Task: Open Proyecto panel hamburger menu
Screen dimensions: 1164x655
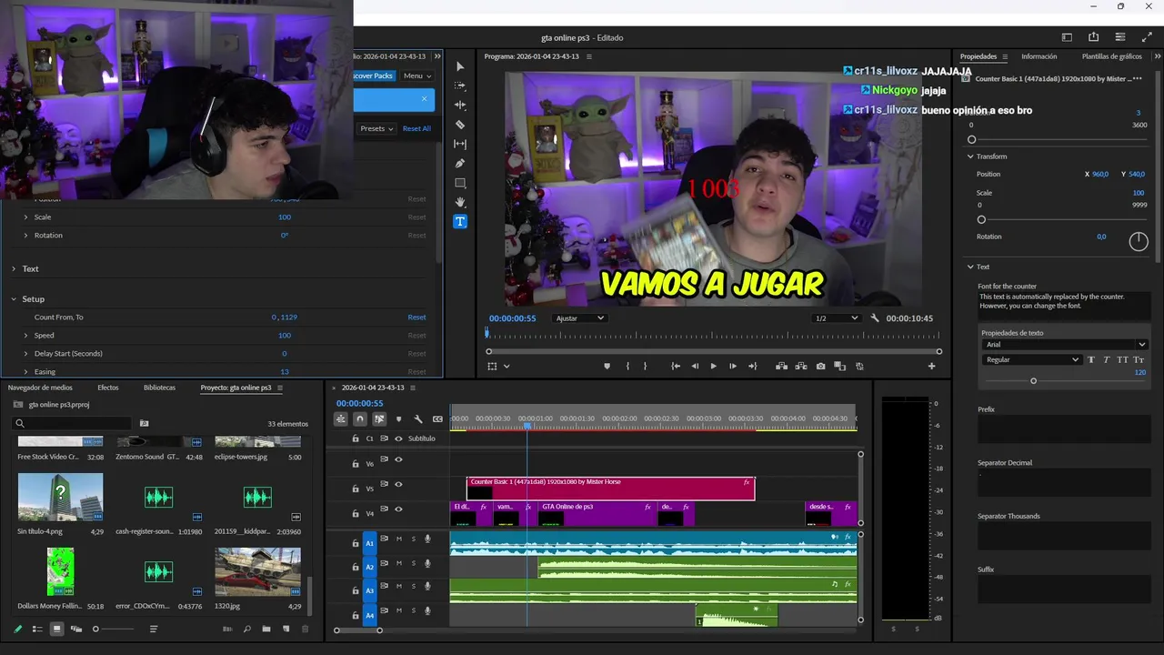Action: click(x=280, y=388)
